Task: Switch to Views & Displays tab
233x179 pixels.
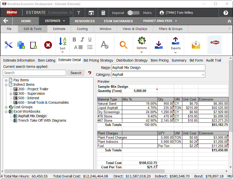Action: click(x=135, y=29)
